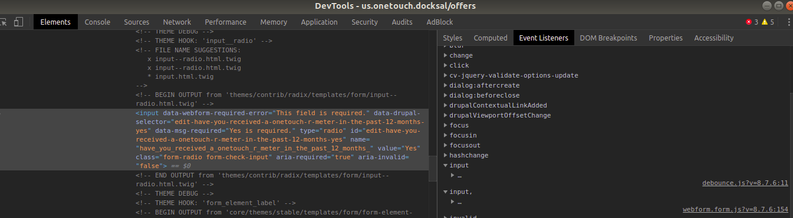Expand the hashchange listener entry
Image resolution: width=793 pixels, height=218 pixels.
coord(463,155)
